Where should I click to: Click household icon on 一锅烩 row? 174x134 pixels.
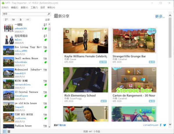point(45,25)
